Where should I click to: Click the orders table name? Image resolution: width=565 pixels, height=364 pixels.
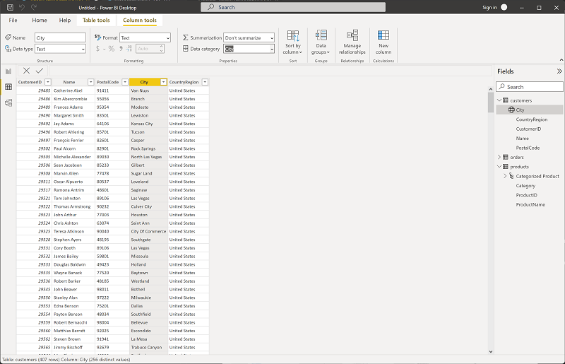click(x=517, y=157)
